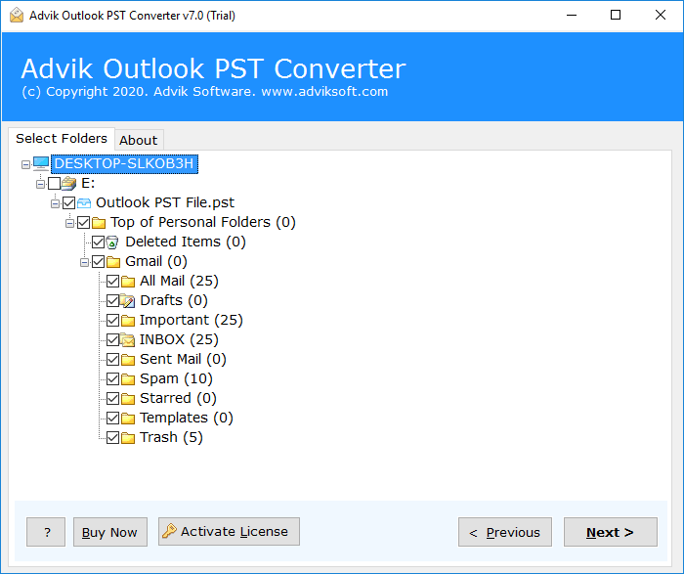Uncheck the Templates checkbox
Image resolution: width=684 pixels, height=574 pixels.
tap(113, 419)
